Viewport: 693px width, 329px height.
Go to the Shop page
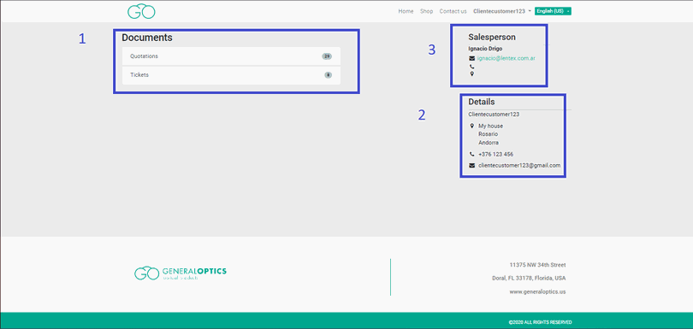pos(427,11)
